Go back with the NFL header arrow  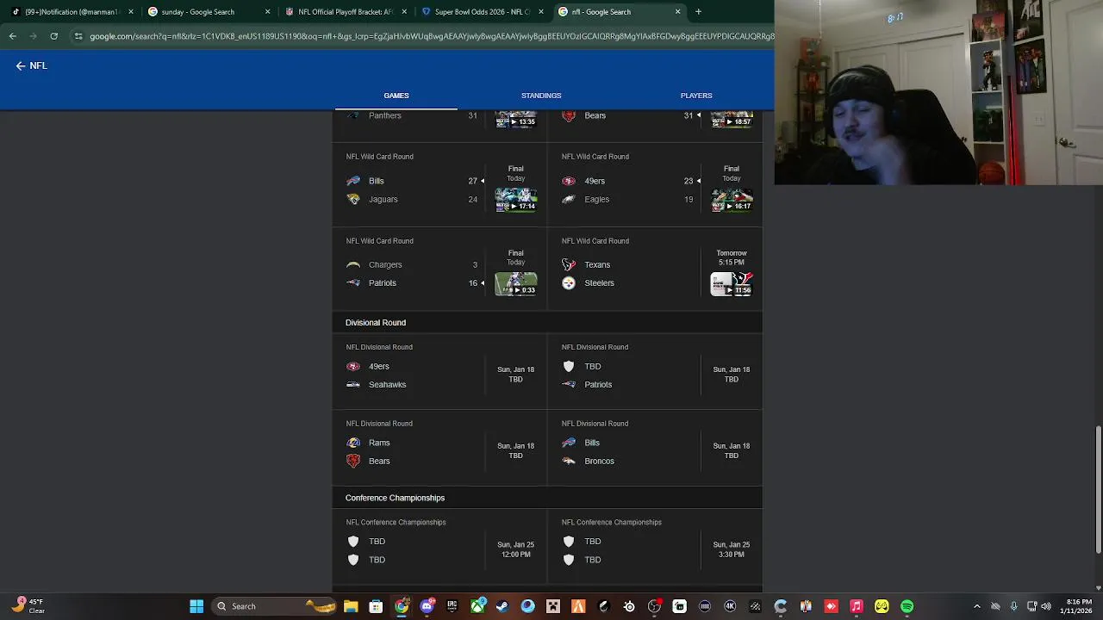pos(21,65)
